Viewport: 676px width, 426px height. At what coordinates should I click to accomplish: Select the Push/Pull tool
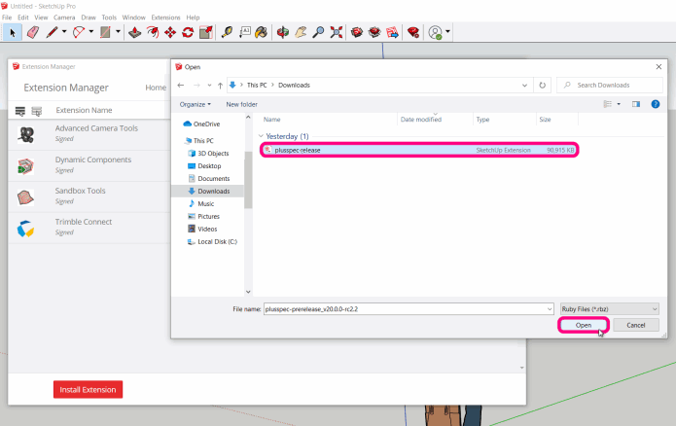click(135, 32)
